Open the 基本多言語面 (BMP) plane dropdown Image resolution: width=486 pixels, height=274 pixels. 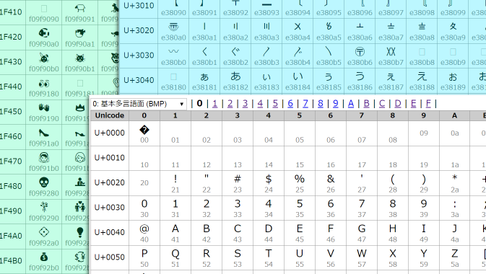click(138, 104)
